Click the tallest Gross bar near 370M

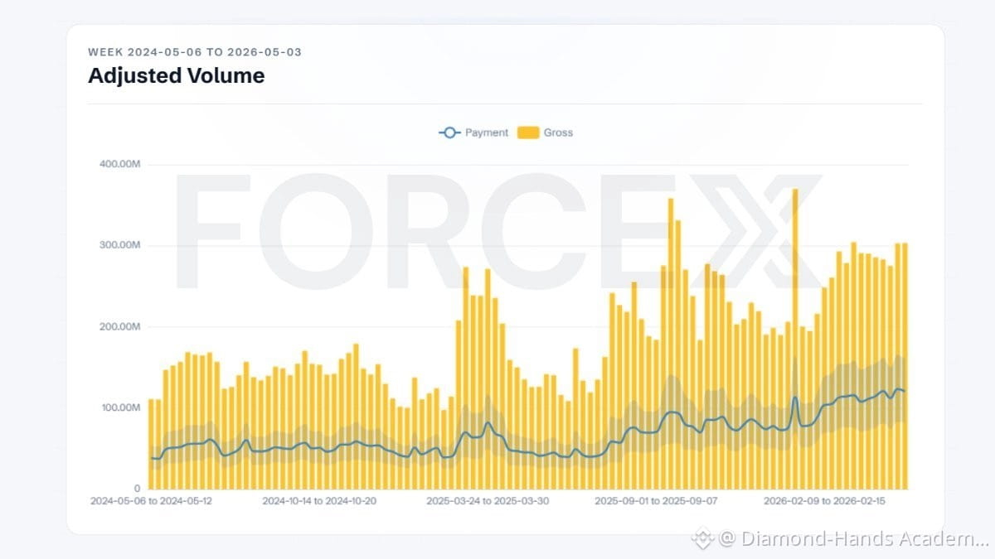click(795, 339)
